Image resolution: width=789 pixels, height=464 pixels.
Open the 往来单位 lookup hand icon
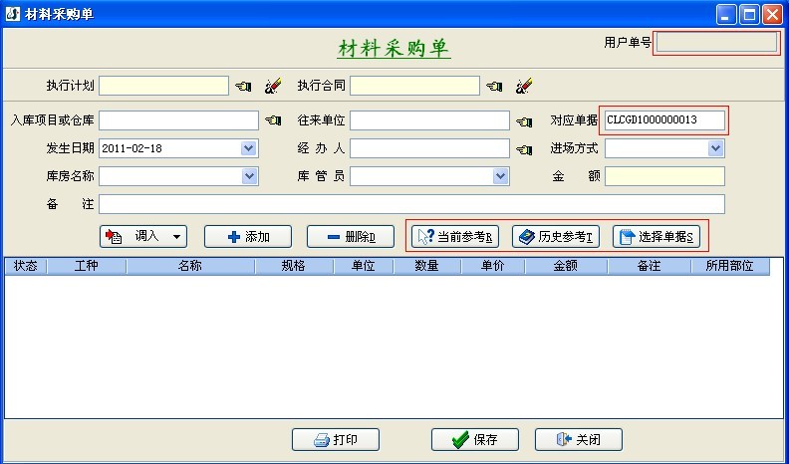(x=525, y=121)
